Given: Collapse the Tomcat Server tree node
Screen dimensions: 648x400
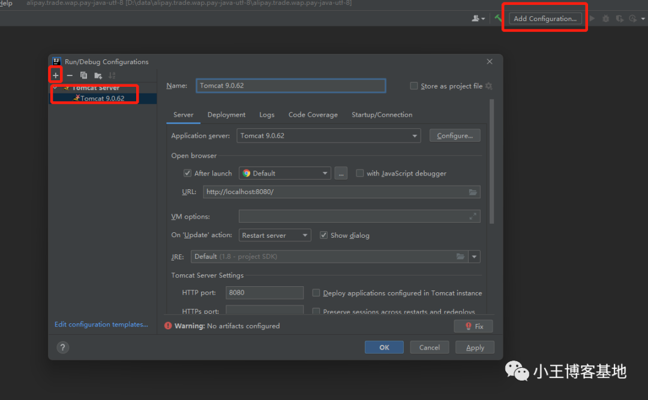Looking at the screenshot, I should 55,88.
